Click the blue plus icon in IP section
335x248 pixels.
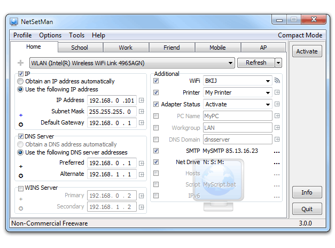pyautogui.click(x=21, y=115)
